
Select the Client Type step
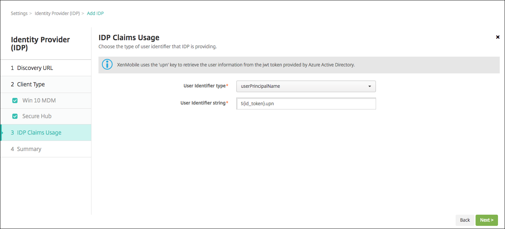31,84
